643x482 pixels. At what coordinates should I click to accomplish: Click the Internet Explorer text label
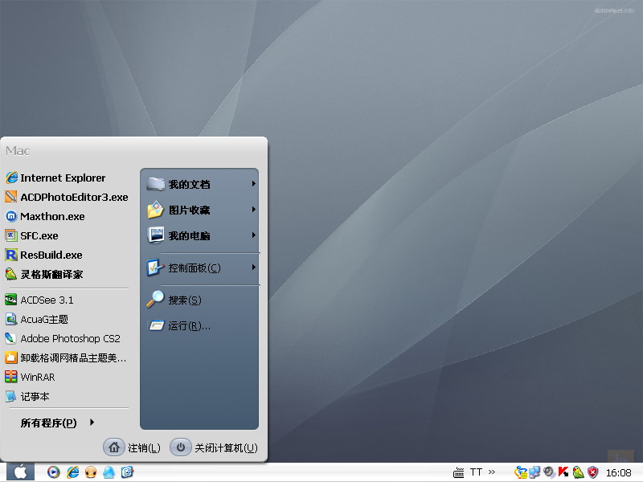click(x=63, y=178)
